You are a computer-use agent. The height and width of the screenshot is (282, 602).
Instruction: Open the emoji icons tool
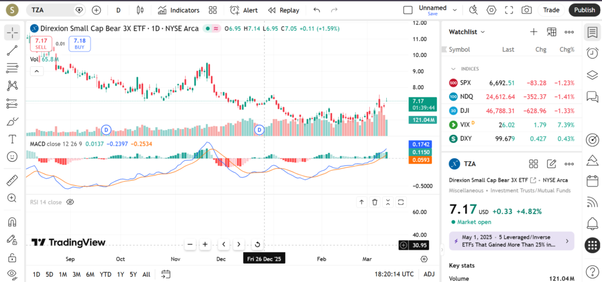[12, 157]
